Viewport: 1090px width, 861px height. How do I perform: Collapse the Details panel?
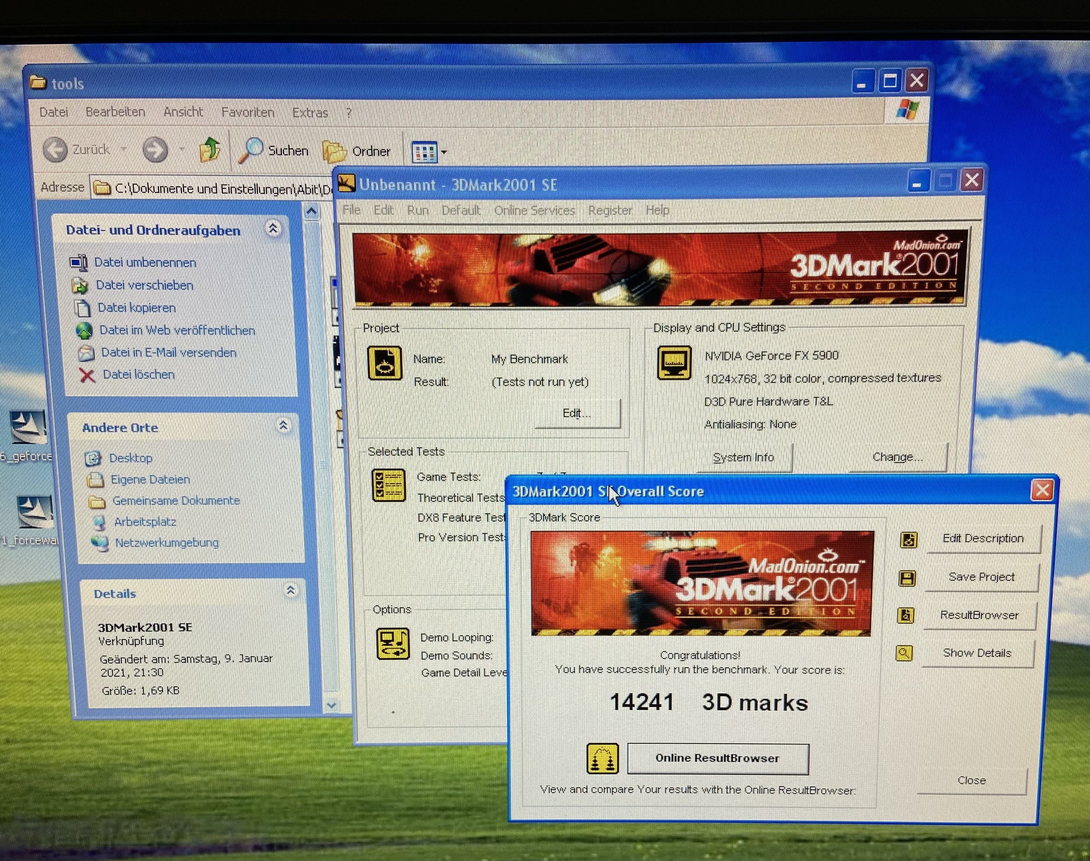(x=291, y=590)
